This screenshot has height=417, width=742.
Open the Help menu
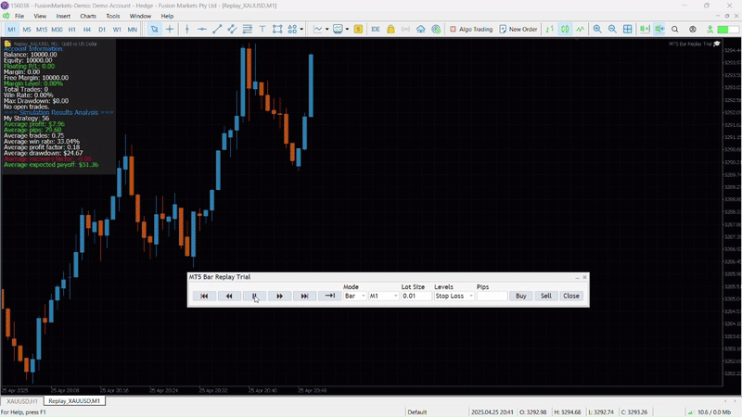coord(167,16)
